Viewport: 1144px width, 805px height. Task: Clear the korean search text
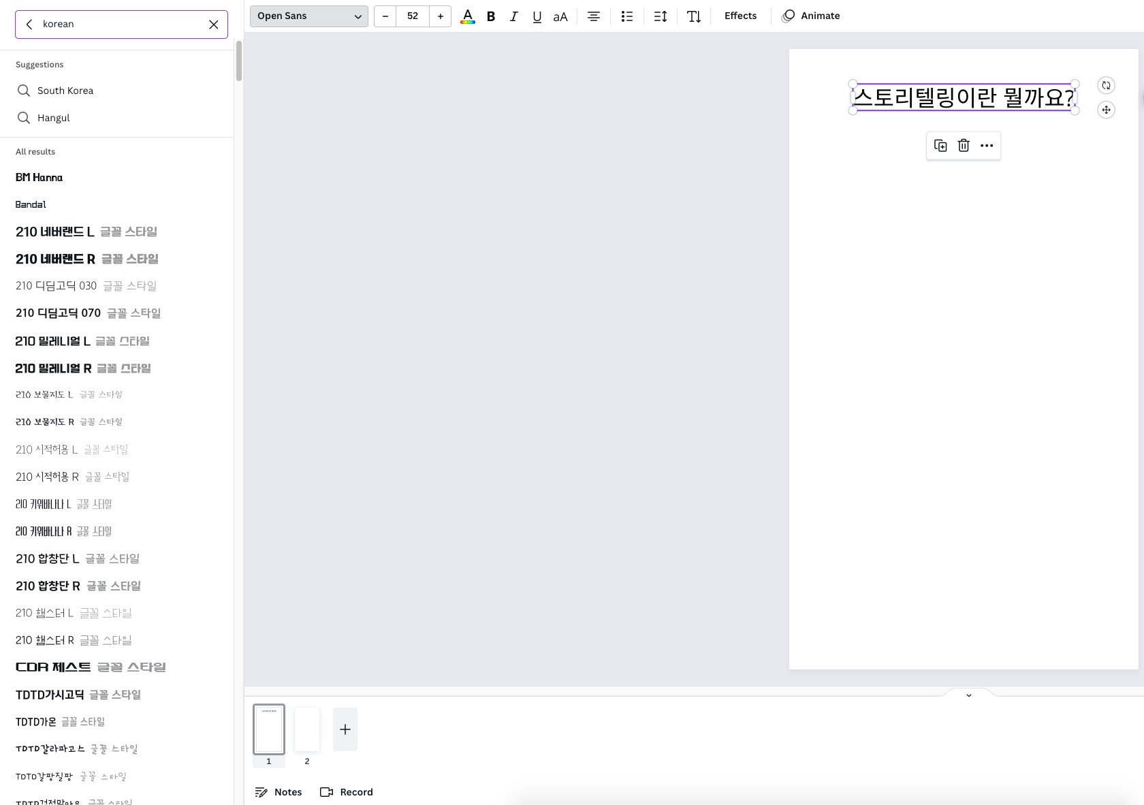(214, 25)
